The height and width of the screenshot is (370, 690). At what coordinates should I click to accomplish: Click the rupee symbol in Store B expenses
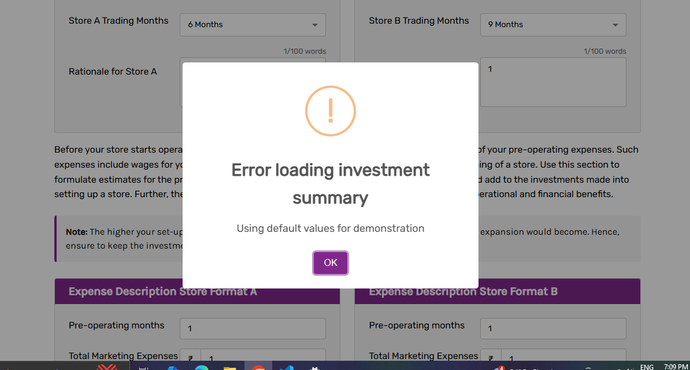[490, 358]
